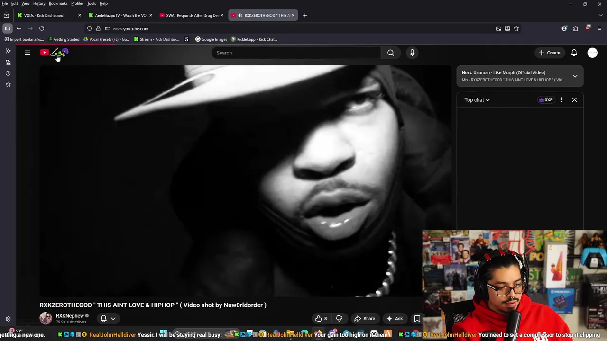
Task: Open Getting Started bookmark
Action: click(x=64, y=39)
